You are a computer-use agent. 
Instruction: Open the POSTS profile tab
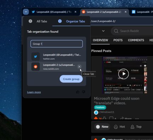click(x=118, y=40)
